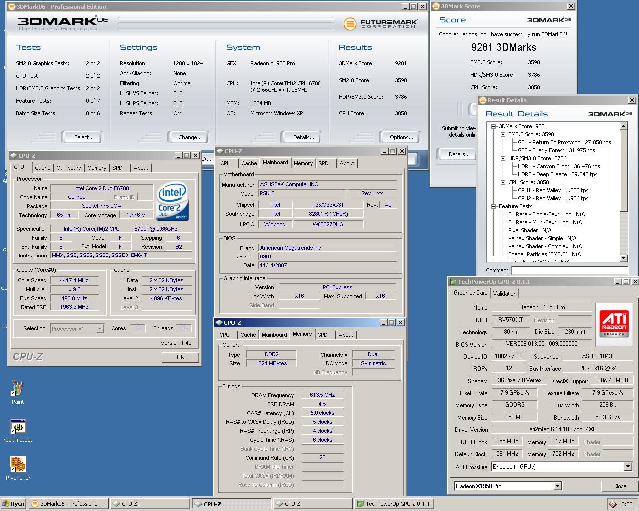
Task: Click the clock showing 3:22 in the tray
Action: 627,504
